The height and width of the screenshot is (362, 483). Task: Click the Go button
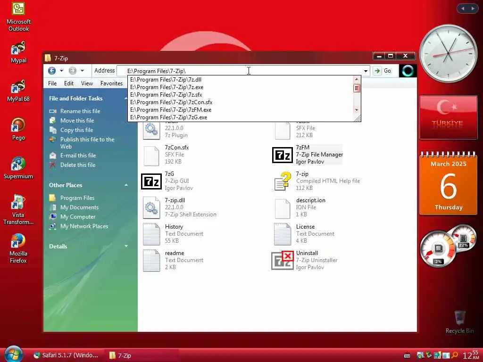click(x=383, y=71)
